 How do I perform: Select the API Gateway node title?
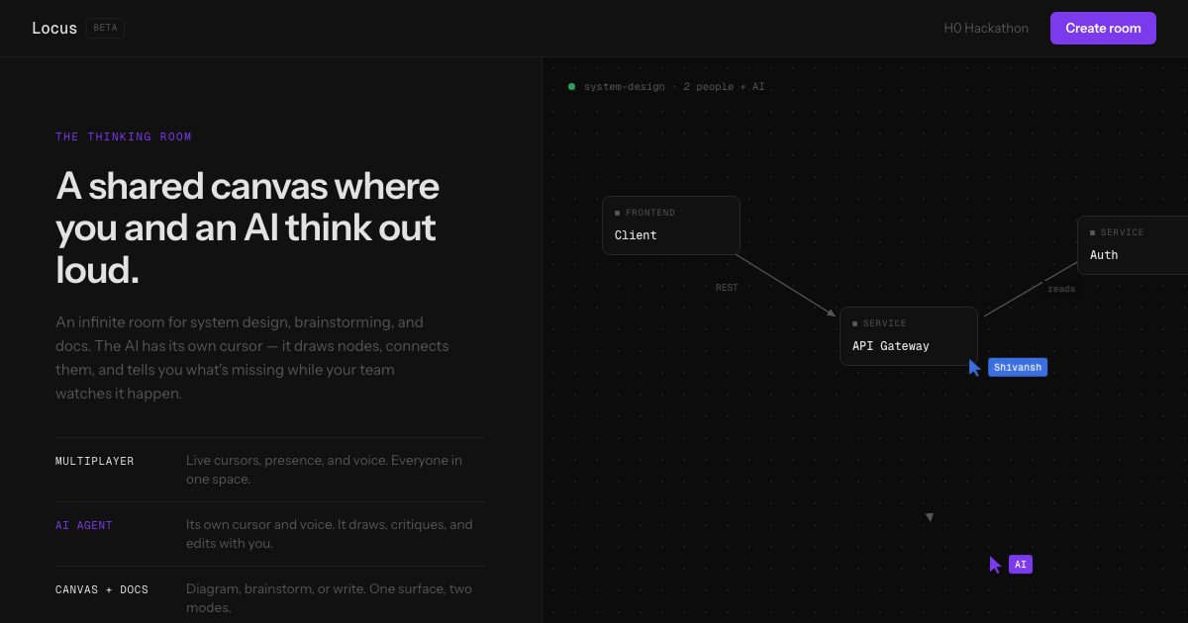(891, 346)
